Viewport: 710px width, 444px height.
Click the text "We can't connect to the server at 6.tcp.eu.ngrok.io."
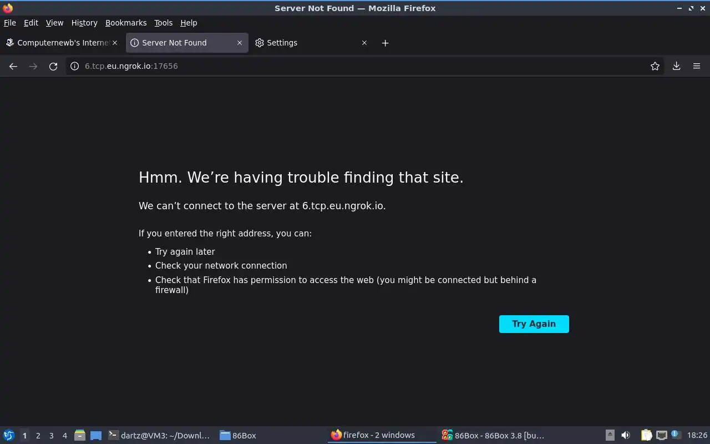[x=262, y=206]
